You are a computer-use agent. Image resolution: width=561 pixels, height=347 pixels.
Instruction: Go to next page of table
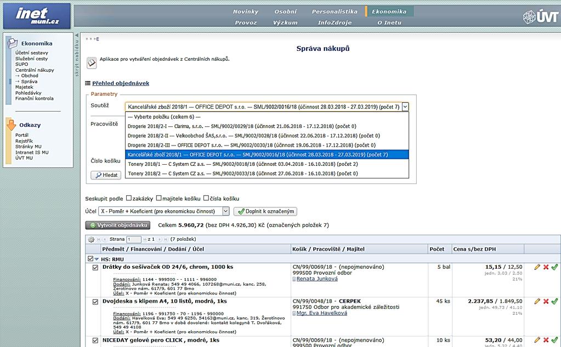point(160,240)
